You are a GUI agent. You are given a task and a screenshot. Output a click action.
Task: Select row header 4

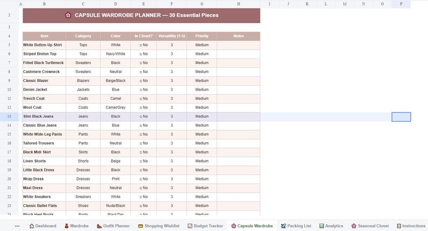point(9,36)
